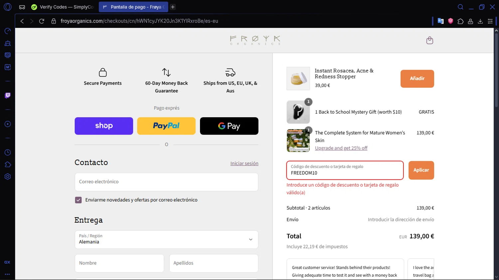The width and height of the screenshot is (499, 280).
Task: Open Extensions cube icon in sidebar
Action: point(7,164)
